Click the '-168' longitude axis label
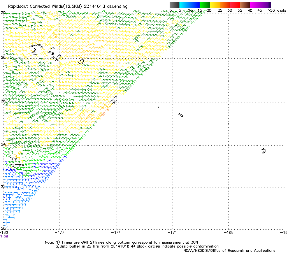The width and height of the screenshot is (288, 253). tap(229, 232)
